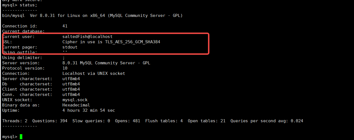Click the "stdout" pager value
Image resolution: width=354 pixels, height=140 pixels.
pyautogui.click(x=70, y=47)
